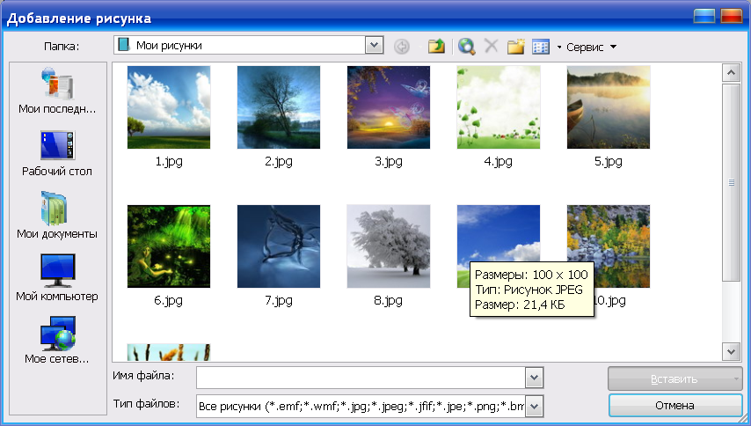This screenshot has height=426, width=751.
Task: Select thumbnail 1.jpg with clouds
Action: [x=169, y=107]
